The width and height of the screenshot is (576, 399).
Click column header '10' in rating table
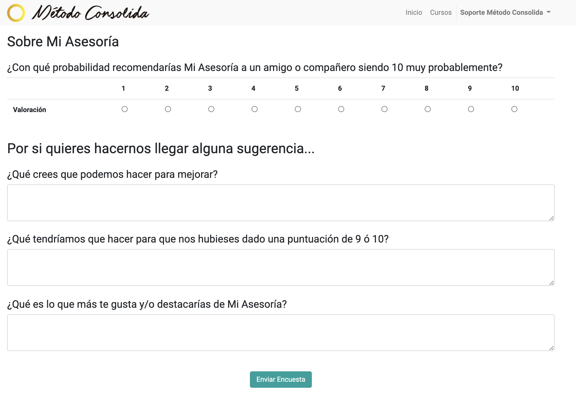pyautogui.click(x=515, y=88)
